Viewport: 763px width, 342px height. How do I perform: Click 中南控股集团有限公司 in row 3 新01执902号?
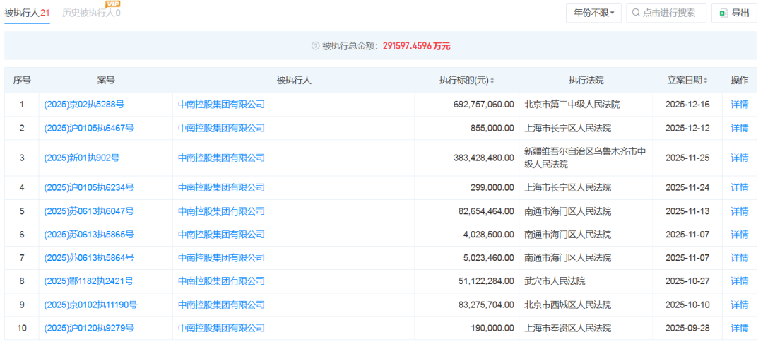click(221, 158)
